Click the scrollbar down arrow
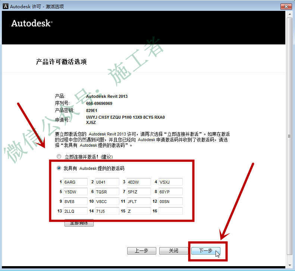The height and width of the screenshot is (271, 295). pyautogui.click(x=289, y=265)
